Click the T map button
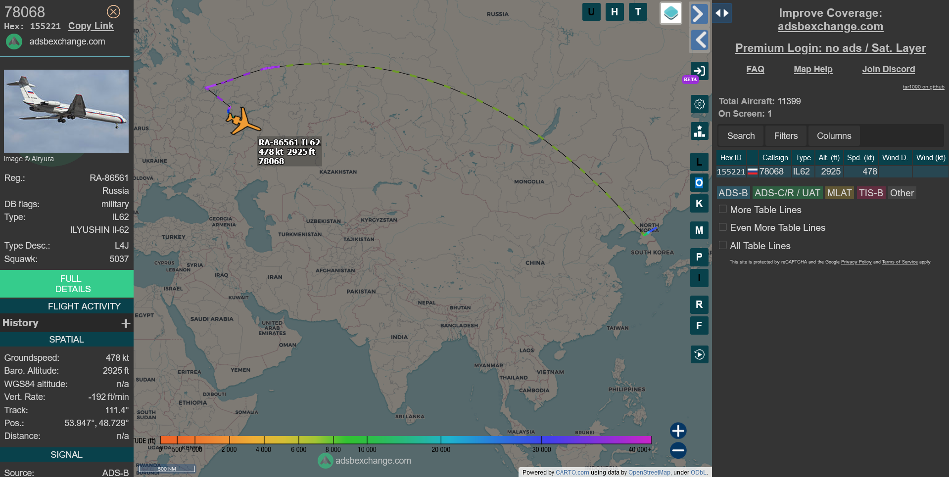The width and height of the screenshot is (949, 477). tap(638, 12)
